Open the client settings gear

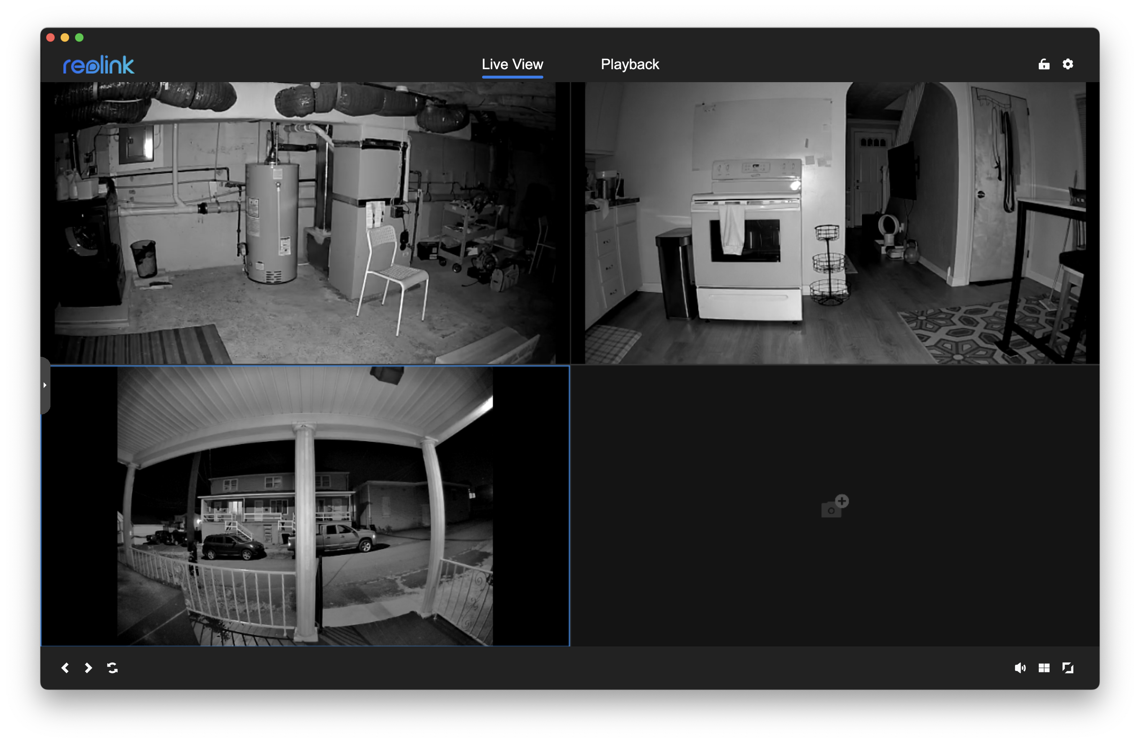click(x=1067, y=64)
